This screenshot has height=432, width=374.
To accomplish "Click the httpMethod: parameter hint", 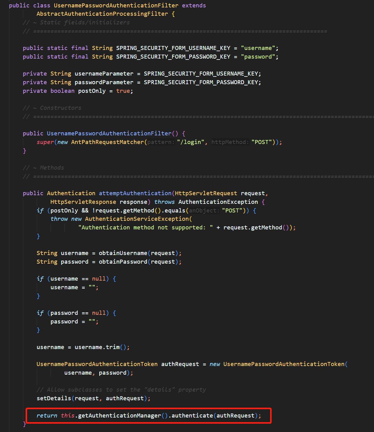I will [230, 142].
